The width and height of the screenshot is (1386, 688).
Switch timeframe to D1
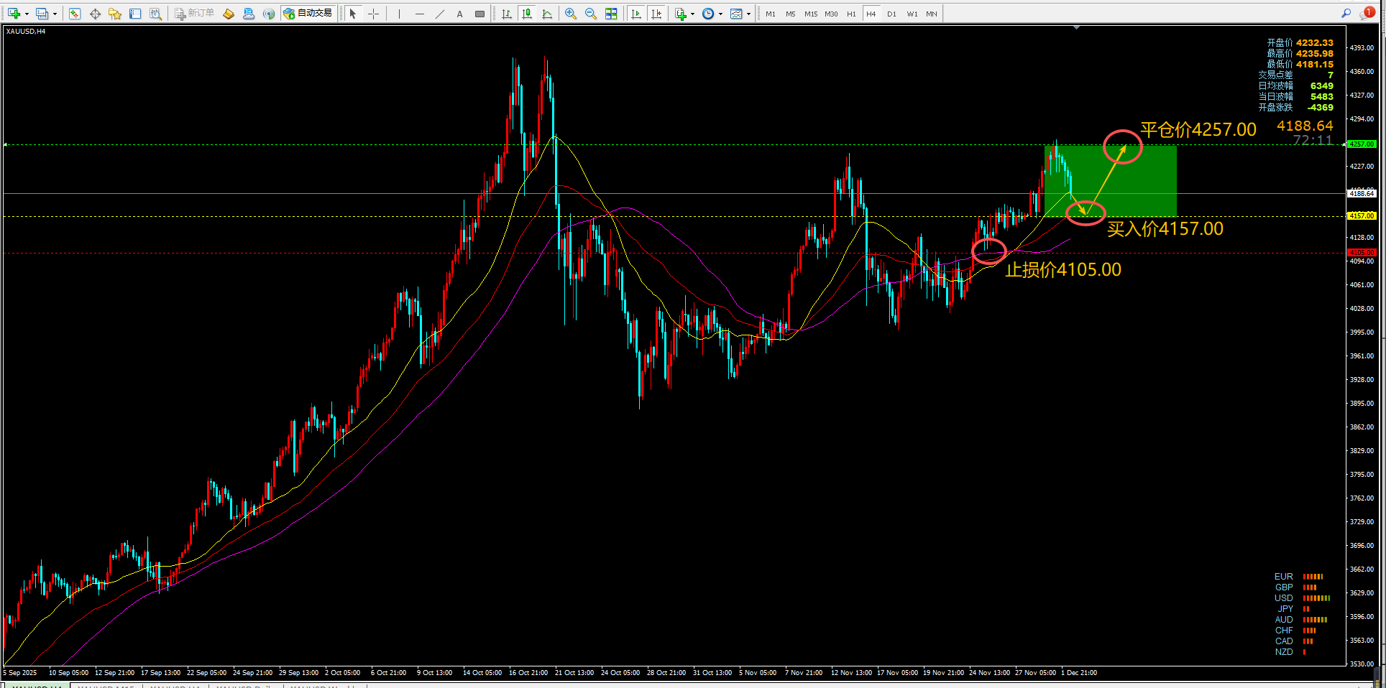(891, 14)
